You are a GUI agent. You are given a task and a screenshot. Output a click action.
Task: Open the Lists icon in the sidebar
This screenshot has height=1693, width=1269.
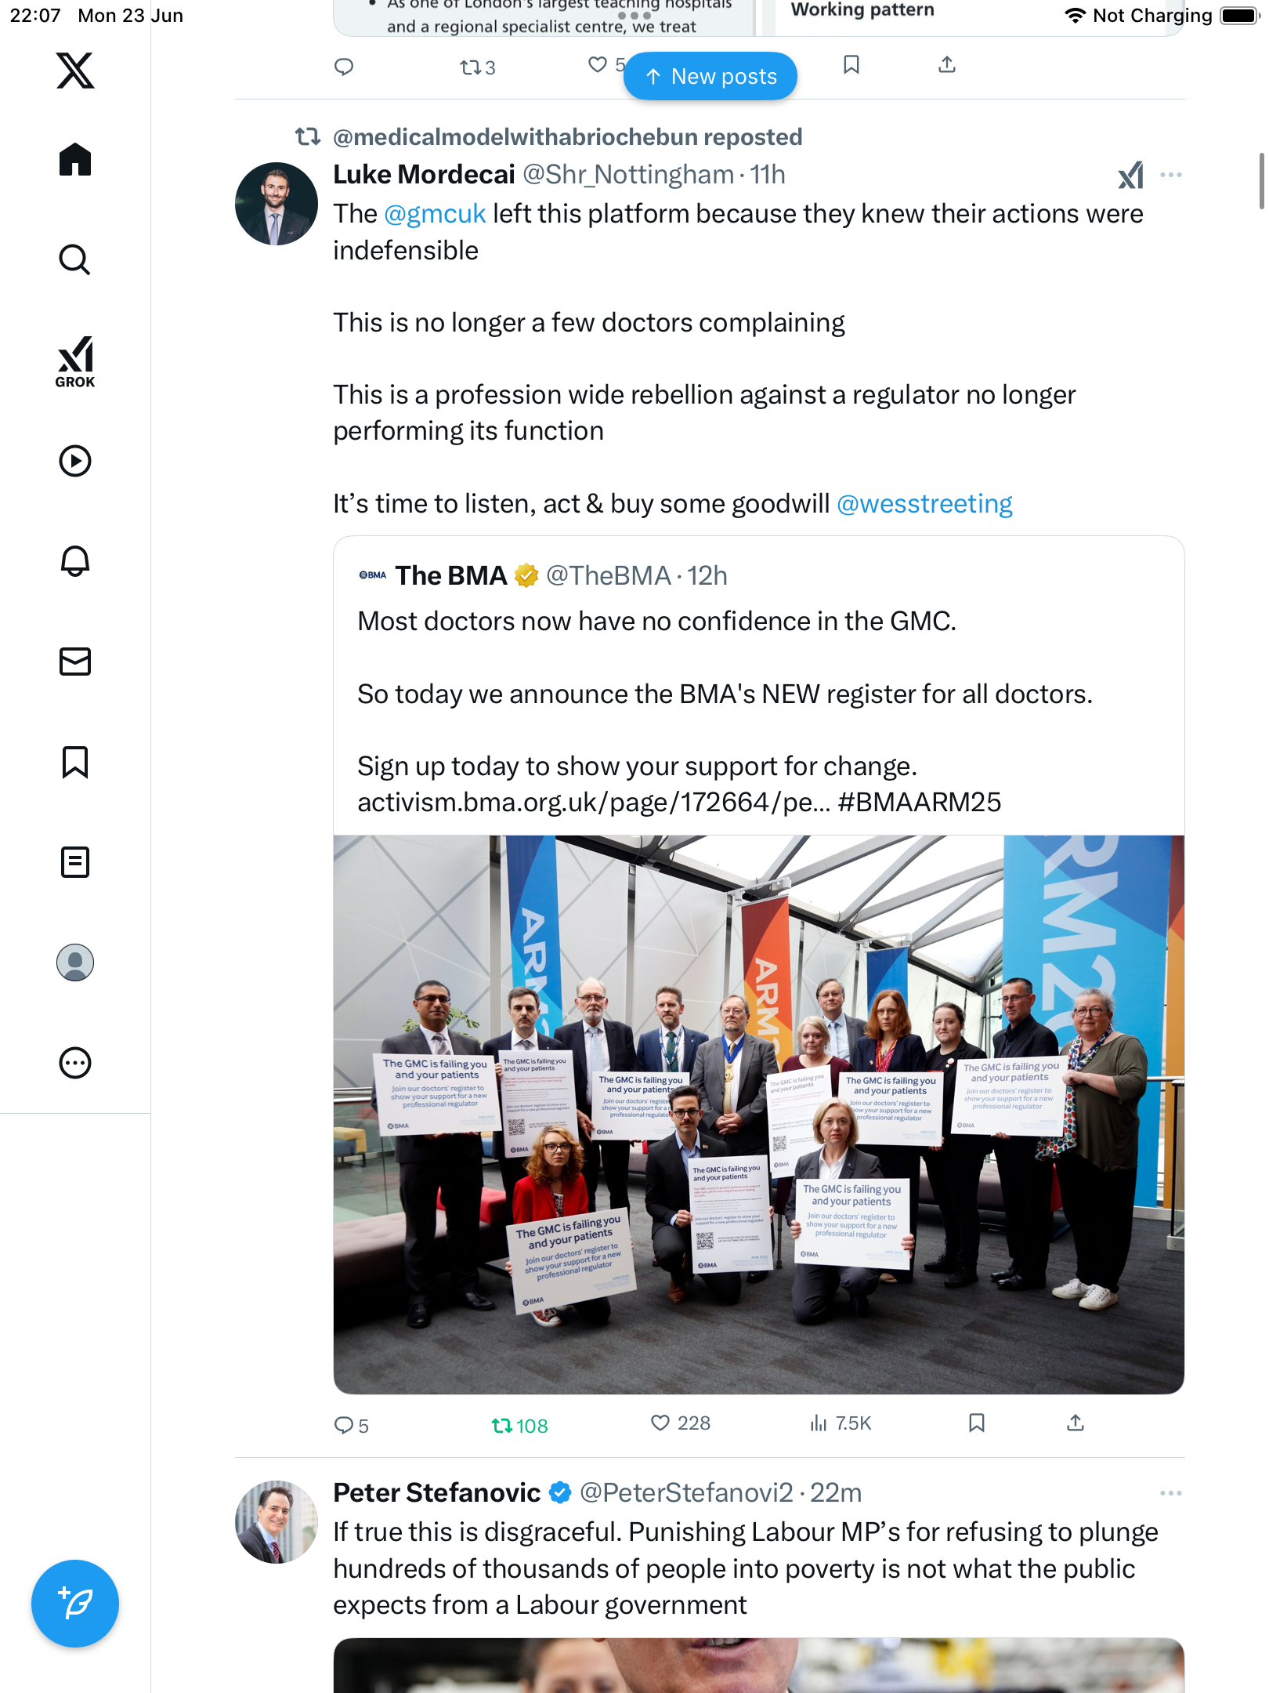click(x=75, y=862)
